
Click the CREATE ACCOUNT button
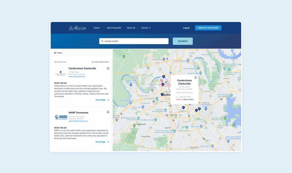pos(208,27)
